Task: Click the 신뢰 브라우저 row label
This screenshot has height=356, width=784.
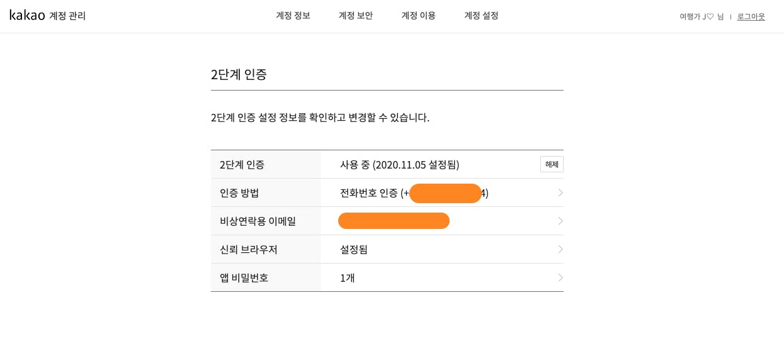Action: [x=249, y=249]
